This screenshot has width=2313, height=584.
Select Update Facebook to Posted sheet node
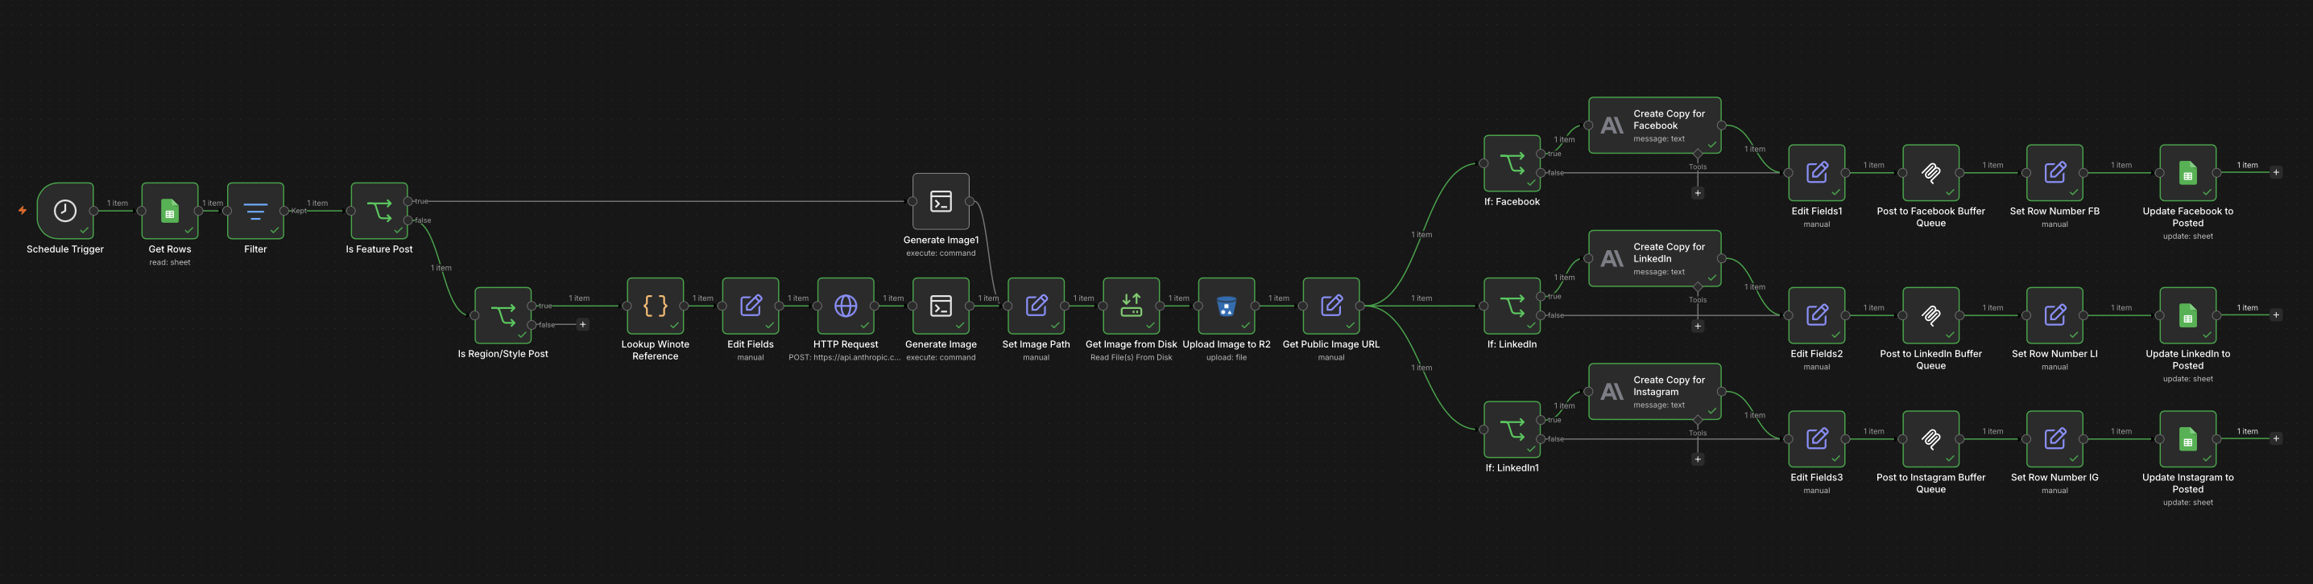[2188, 173]
